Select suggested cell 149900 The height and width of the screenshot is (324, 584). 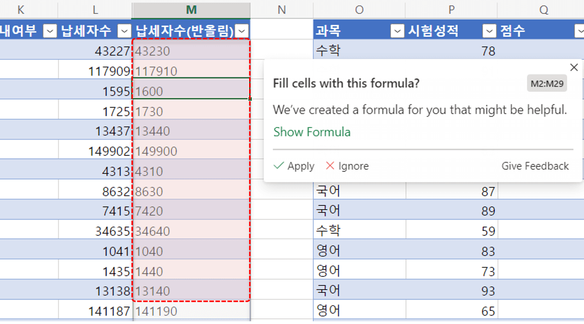pyautogui.click(x=191, y=150)
